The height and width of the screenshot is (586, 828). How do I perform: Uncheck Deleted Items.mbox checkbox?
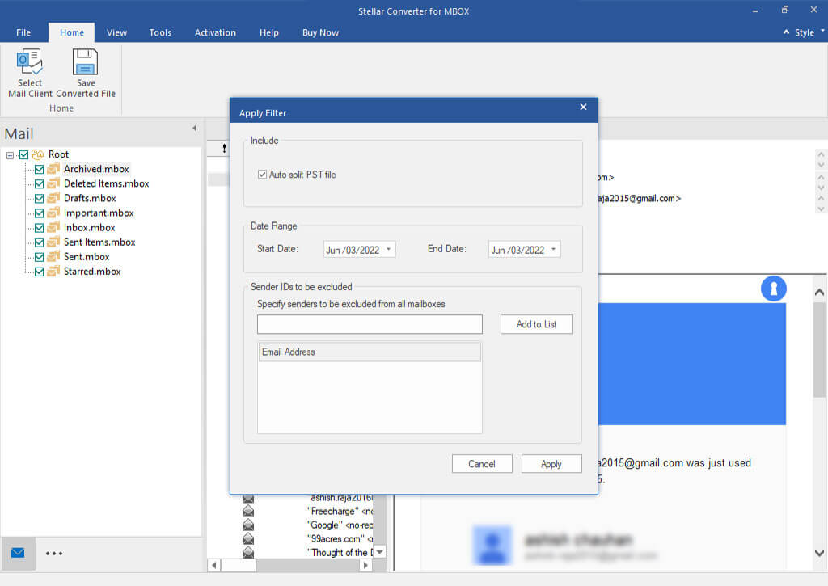(x=39, y=184)
